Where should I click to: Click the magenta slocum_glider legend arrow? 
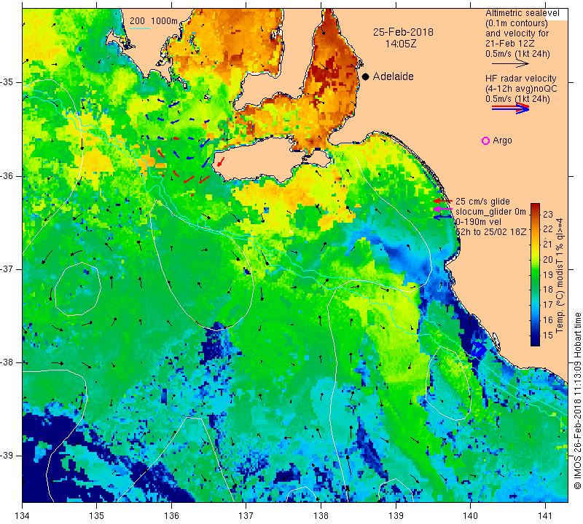443,209
